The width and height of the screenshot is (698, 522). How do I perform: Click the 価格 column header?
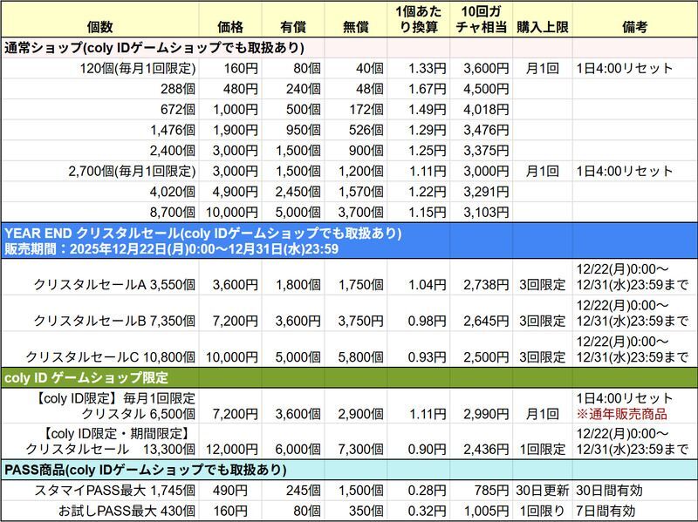click(x=231, y=27)
